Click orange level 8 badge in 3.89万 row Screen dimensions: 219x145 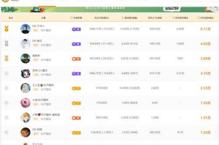coord(76,59)
